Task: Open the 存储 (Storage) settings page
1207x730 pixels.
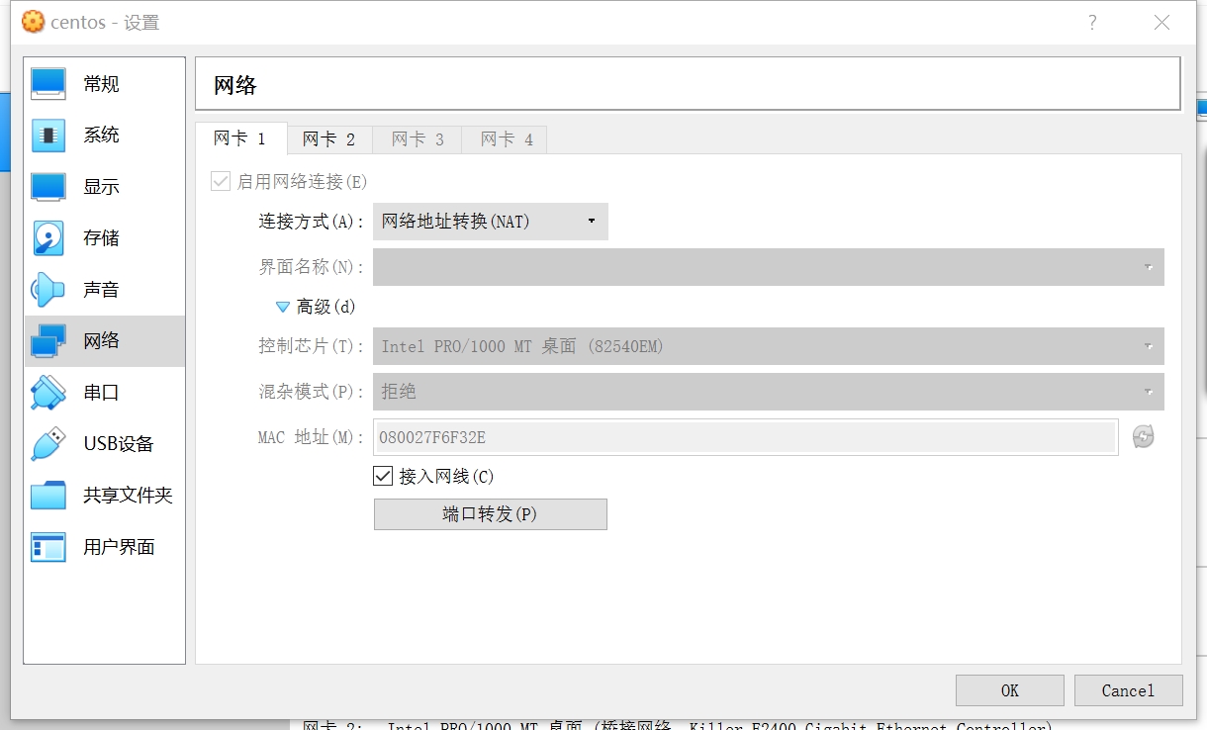Action: coord(49,237)
